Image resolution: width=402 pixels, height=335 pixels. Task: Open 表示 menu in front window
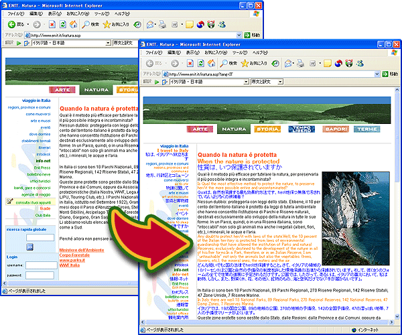coord(192,52)
